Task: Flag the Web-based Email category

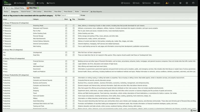Action: click(x=74, y=66)
